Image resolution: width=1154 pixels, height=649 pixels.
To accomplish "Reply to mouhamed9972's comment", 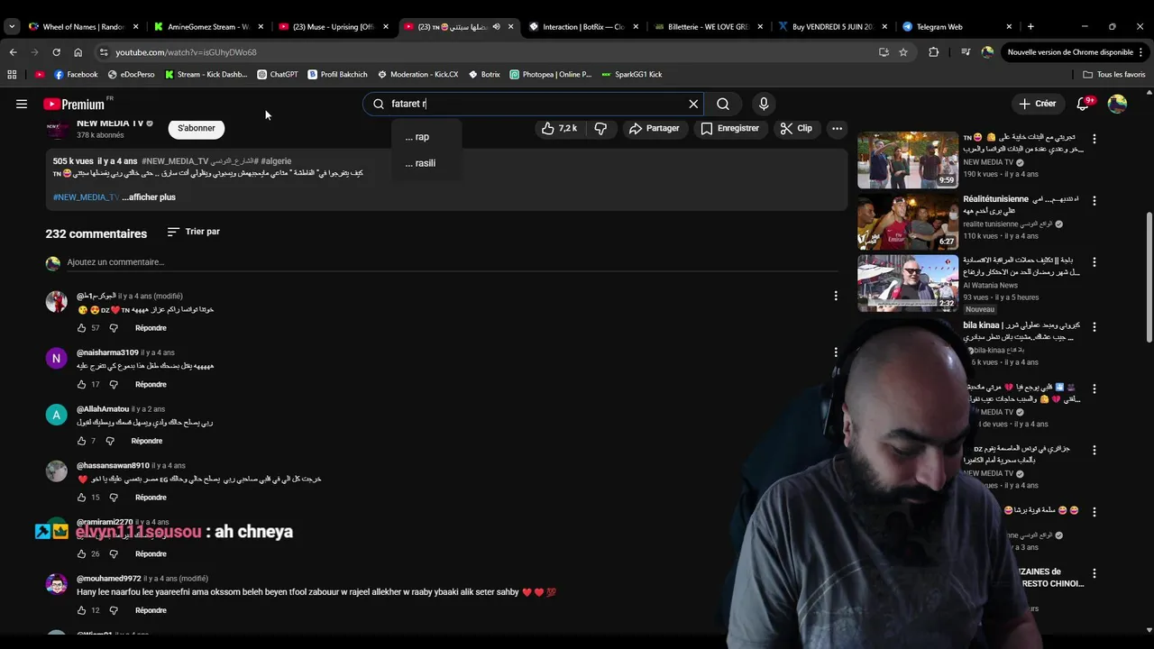I will coord(151,610).
